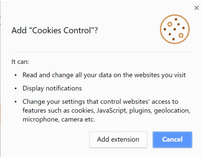Image resolution: width=202 pixels, height=157 pixels.
Task: Click the word "geolocation" in the permissions
Action: pos(172,111)
